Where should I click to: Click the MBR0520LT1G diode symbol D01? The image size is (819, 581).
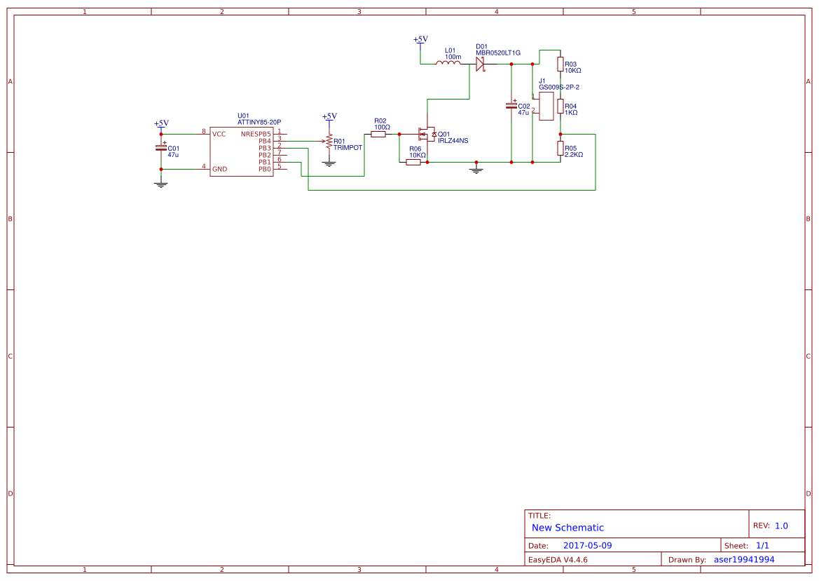coord(481,63)
